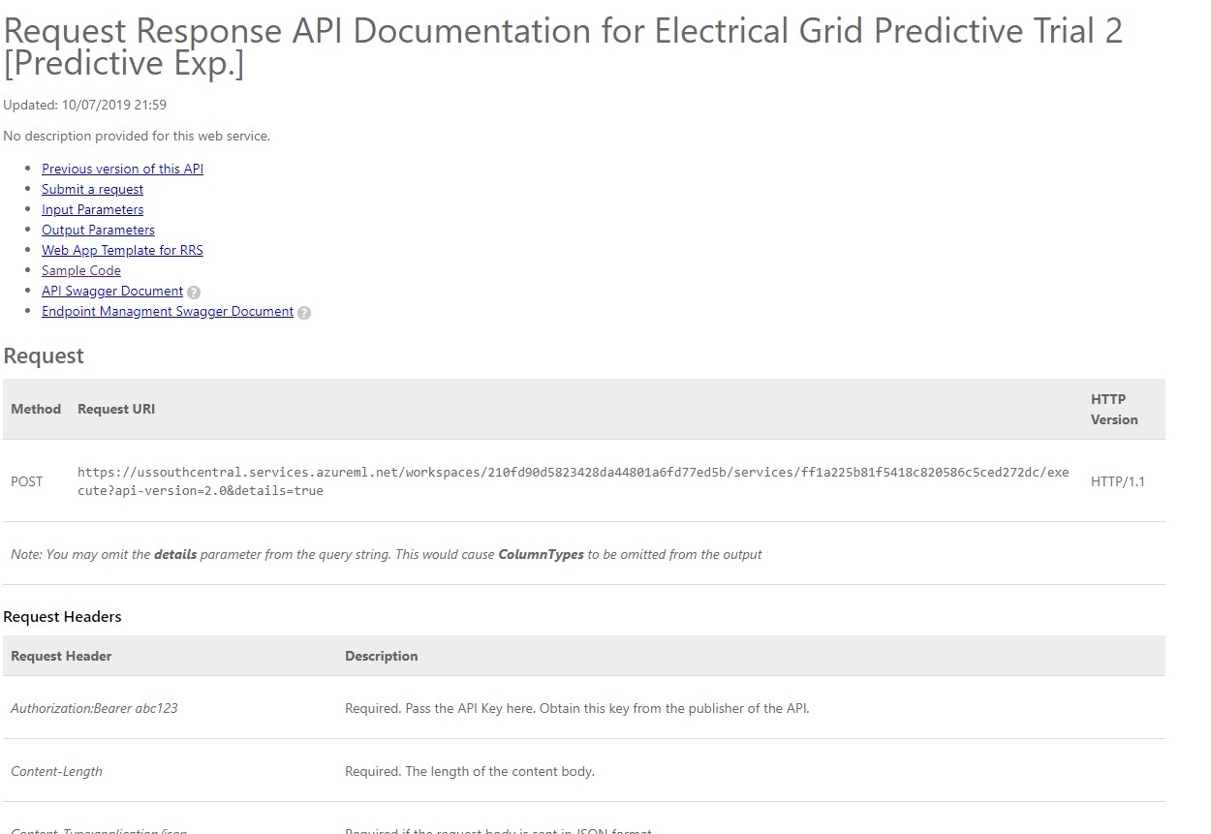Screen dimensions: 1211x834
Task: Select the Authorization:Bearer abc123 header row
Action: pos(583,708)
